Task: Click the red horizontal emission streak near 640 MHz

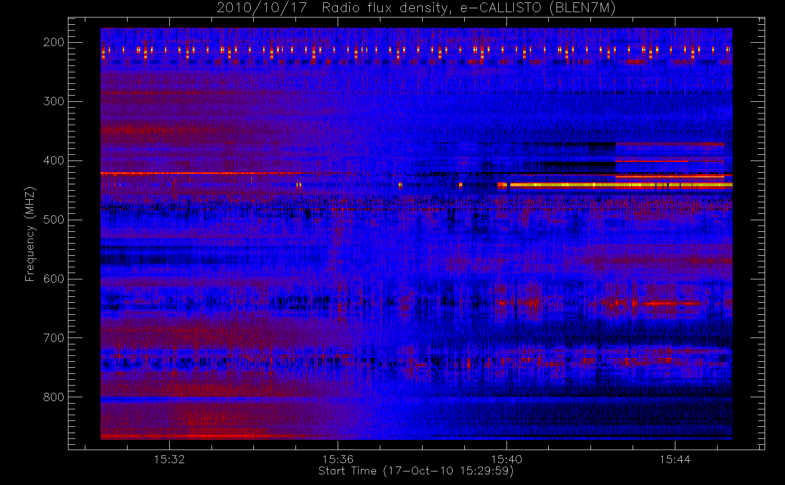Action: 672,304
